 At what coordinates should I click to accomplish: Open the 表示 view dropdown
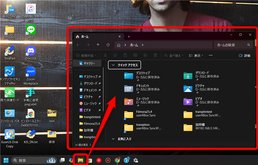click(x=196, y=56)
